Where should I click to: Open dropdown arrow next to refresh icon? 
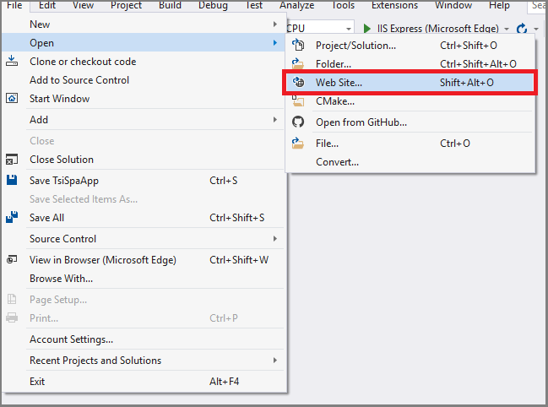[536, 29]
